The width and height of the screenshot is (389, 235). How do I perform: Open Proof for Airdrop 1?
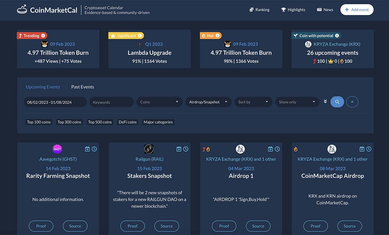(x=224, y=226)
